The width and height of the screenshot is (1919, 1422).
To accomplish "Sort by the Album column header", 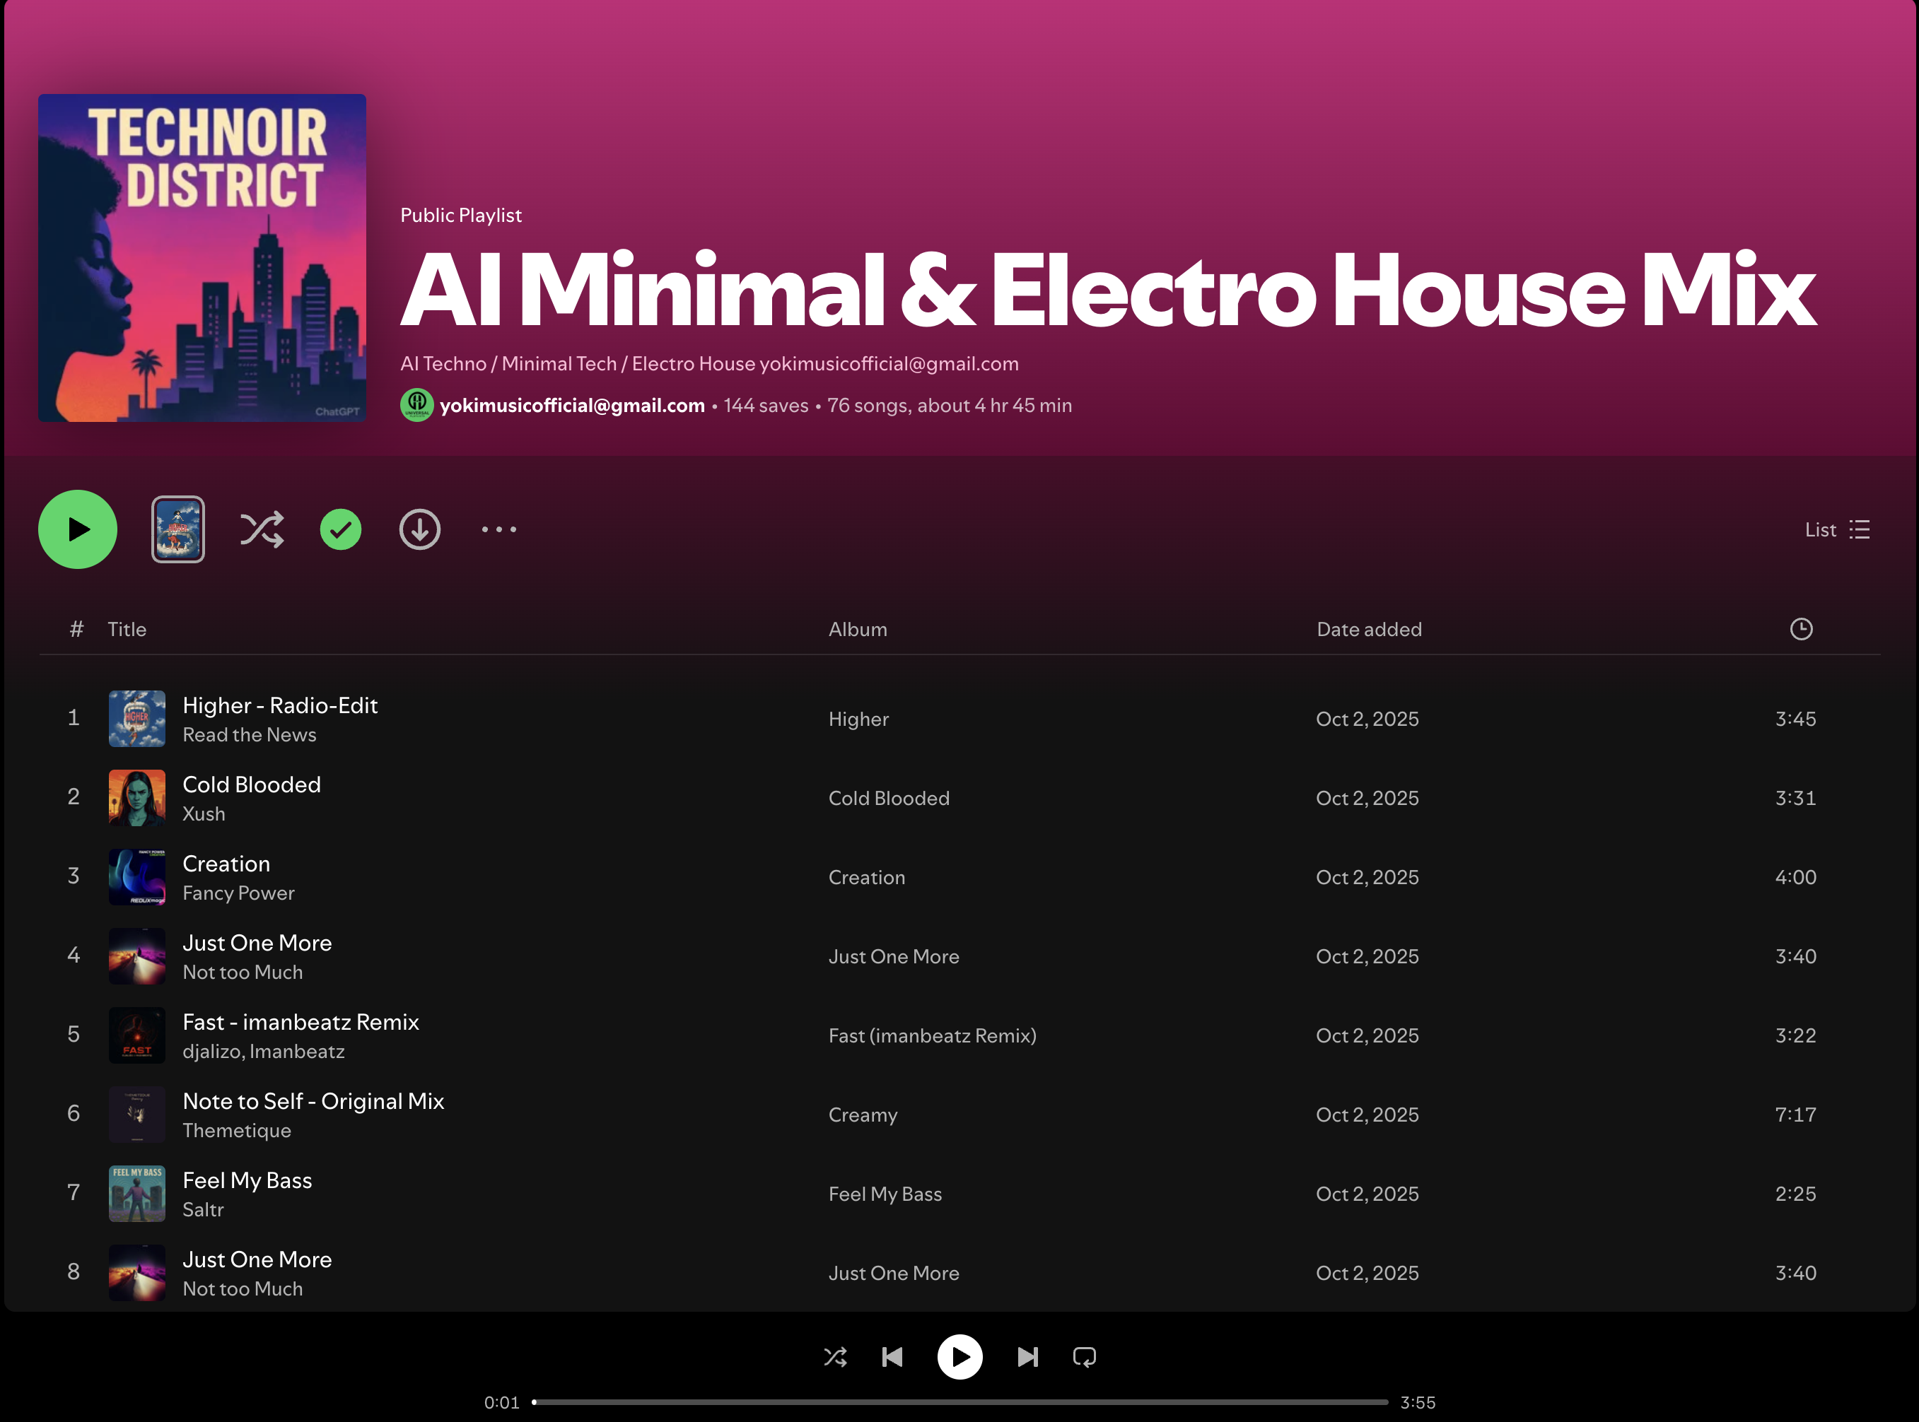I will pos(856,629).
